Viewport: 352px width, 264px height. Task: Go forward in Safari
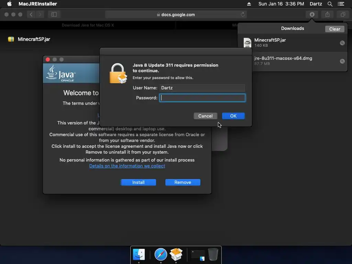click(x=40, y=14)
